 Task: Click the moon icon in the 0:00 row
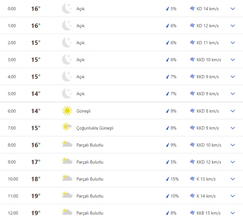67,9
